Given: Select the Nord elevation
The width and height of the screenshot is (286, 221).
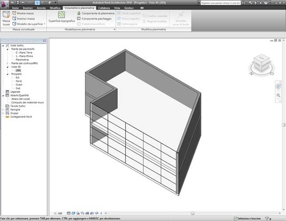Looking at the screenshot, I should tap(18, 81).
